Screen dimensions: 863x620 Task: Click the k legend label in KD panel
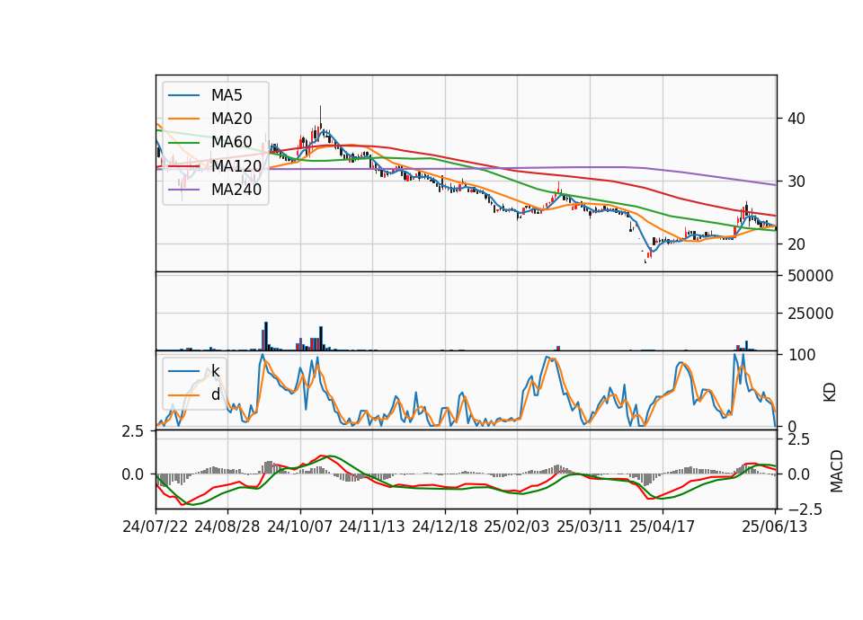215,371
